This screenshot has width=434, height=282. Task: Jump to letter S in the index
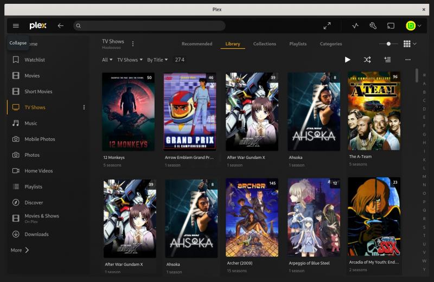(424, 227)
